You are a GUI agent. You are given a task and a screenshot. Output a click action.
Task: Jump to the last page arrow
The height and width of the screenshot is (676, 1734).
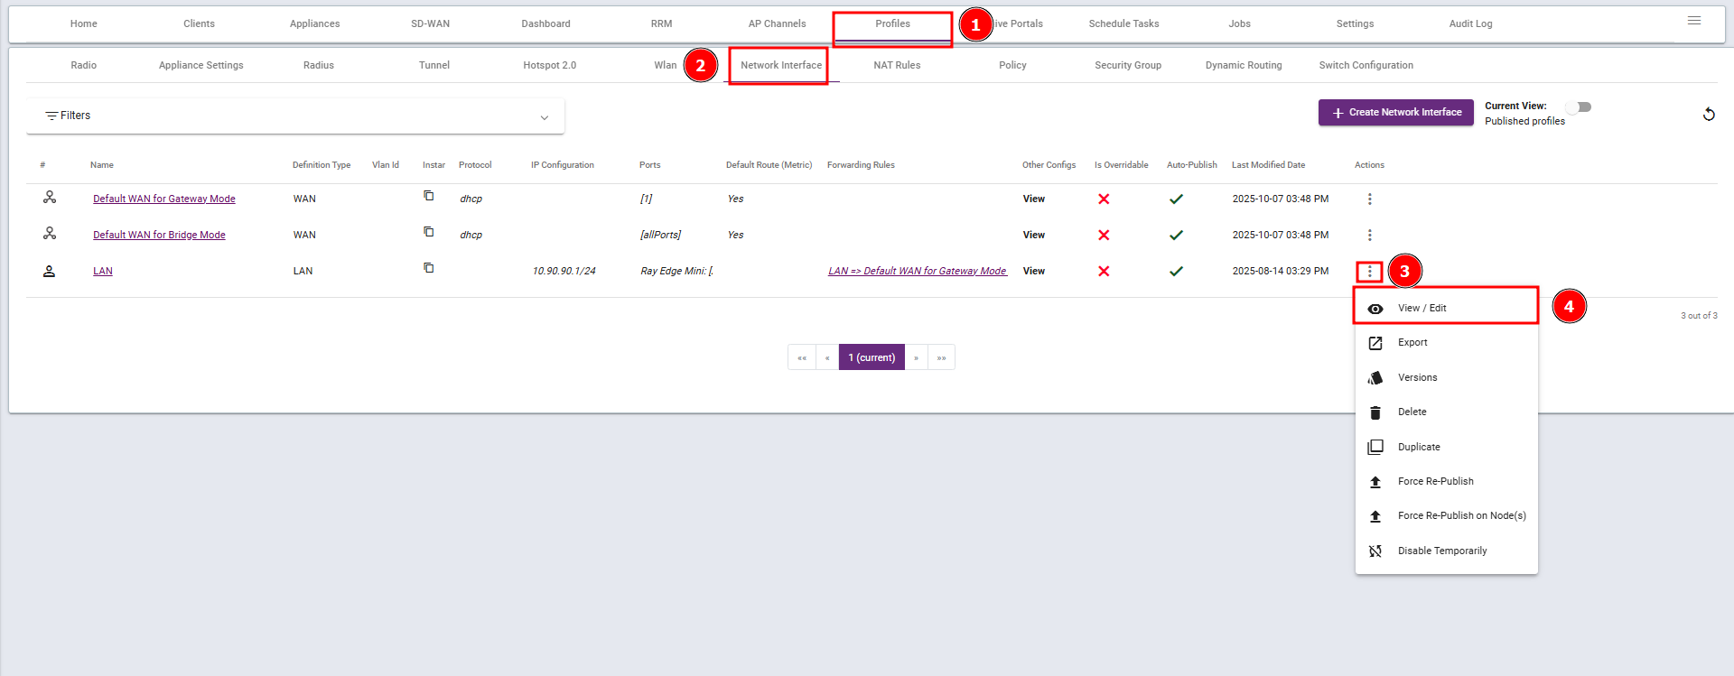point(941,357)
